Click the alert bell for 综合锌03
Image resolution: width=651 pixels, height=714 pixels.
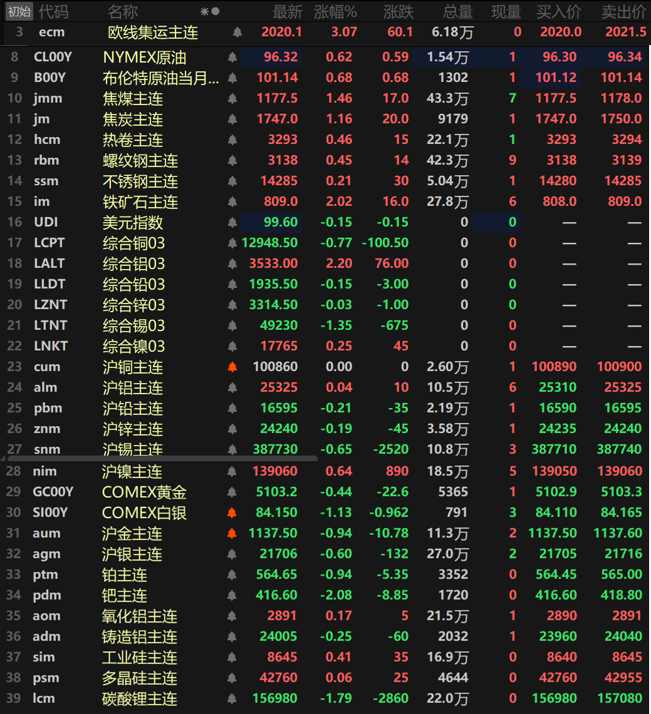point(232,305)
